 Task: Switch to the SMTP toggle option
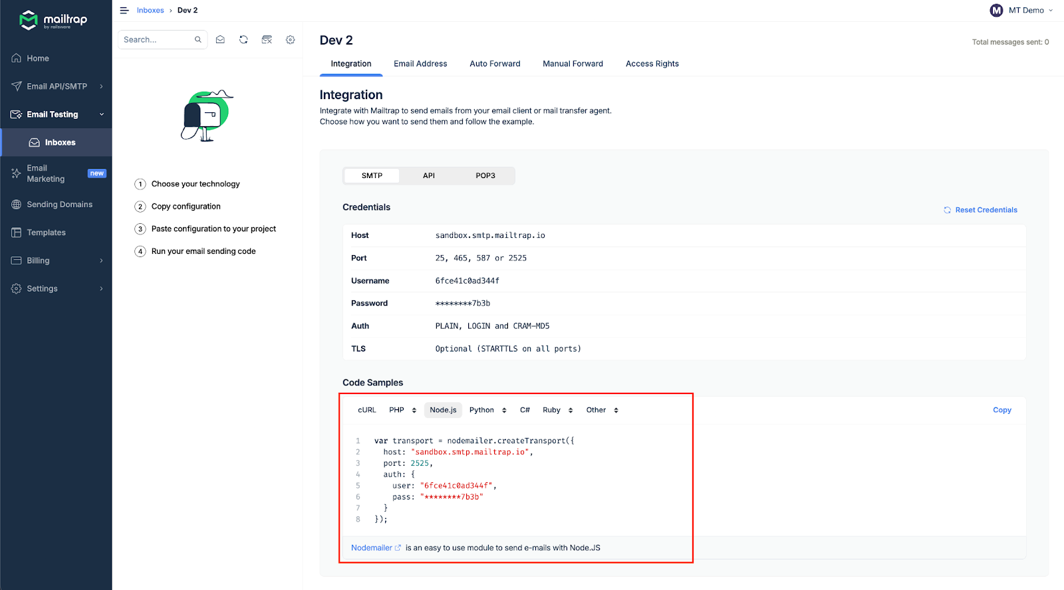click(372, 175)
